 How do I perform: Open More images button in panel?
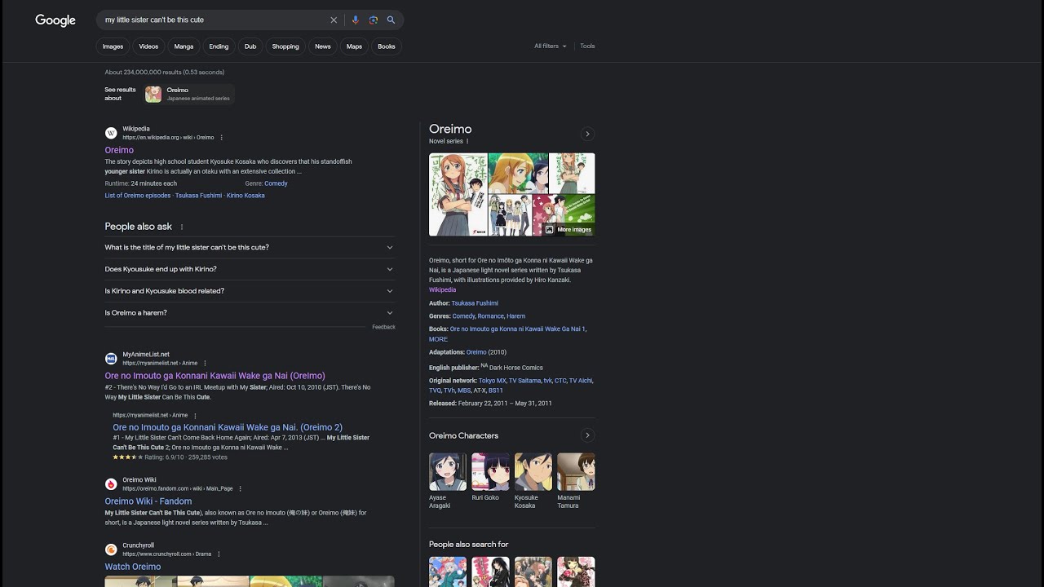pyautogui.click(x=568, y=229)
